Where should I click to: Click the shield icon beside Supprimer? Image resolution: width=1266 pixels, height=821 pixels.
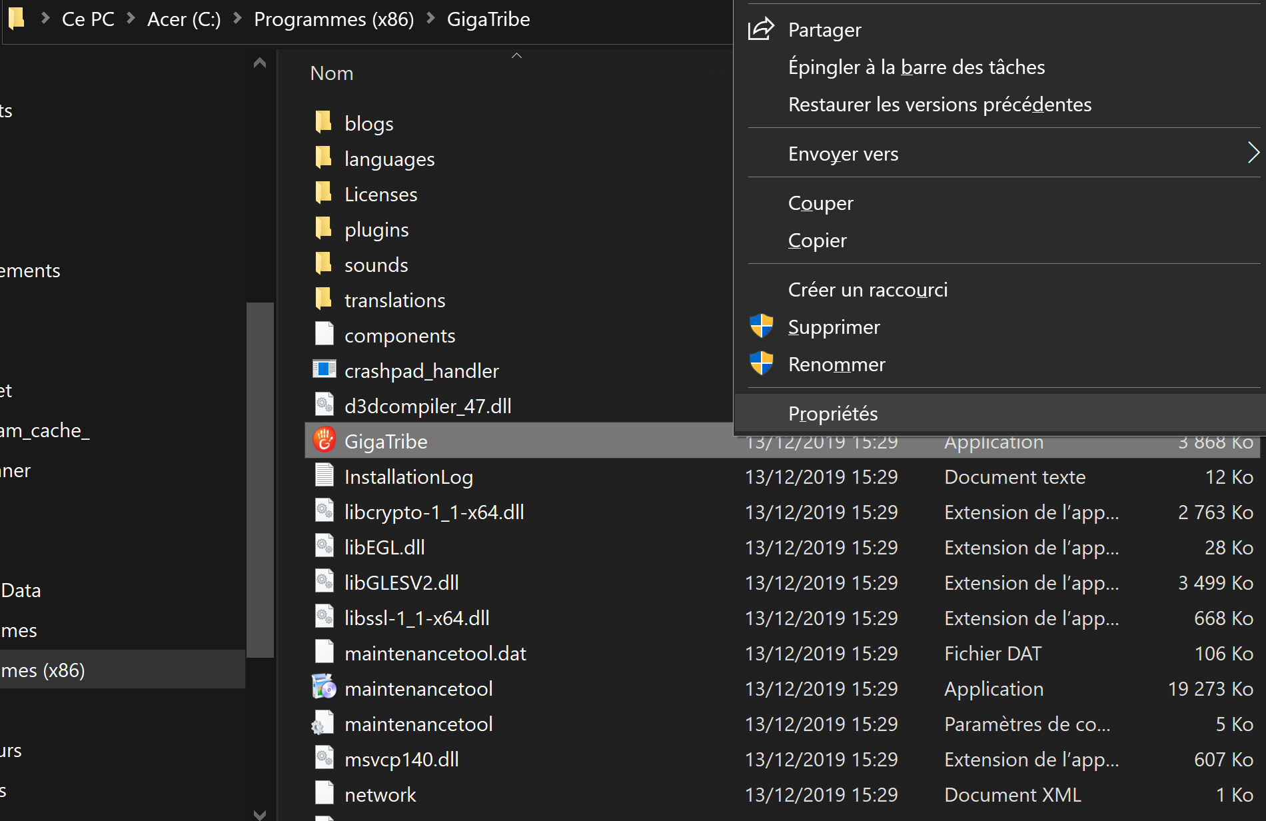click(761, 327)
